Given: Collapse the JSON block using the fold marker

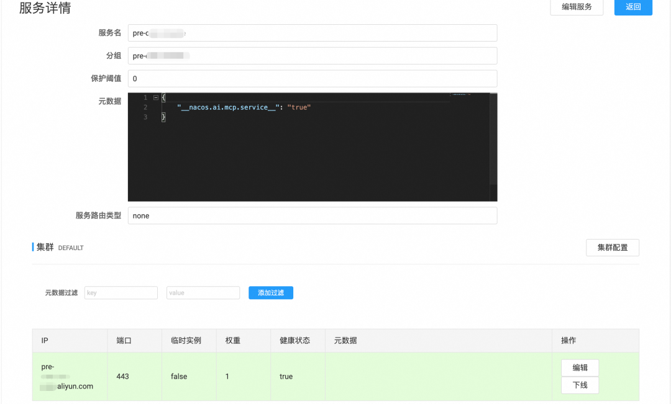Looking at the screenshot, I should [155, 97].
